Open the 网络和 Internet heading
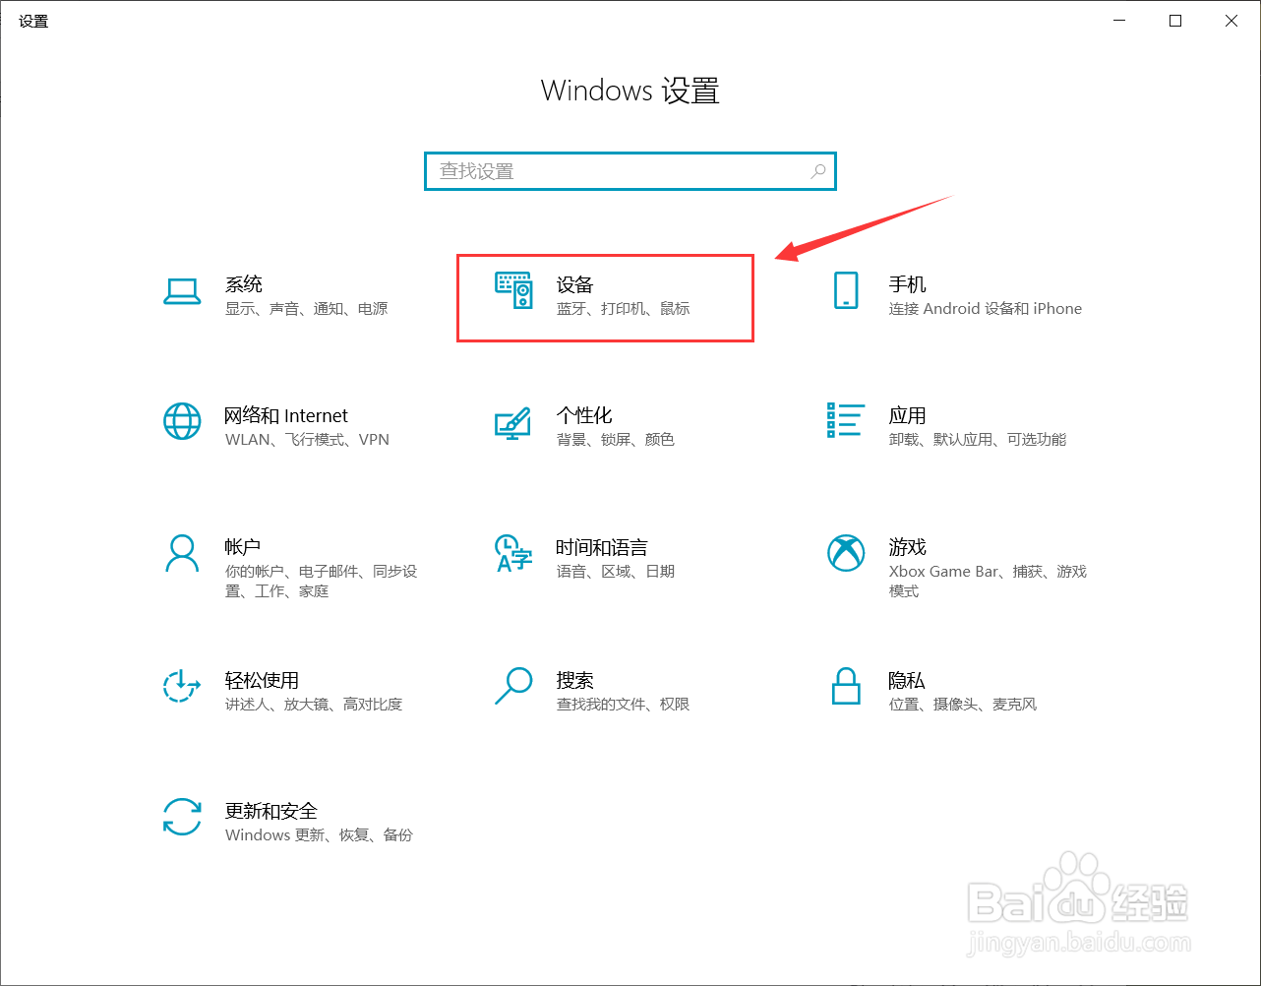The width and height of the screenshot is (1261, 986). [x=286, y=415]
